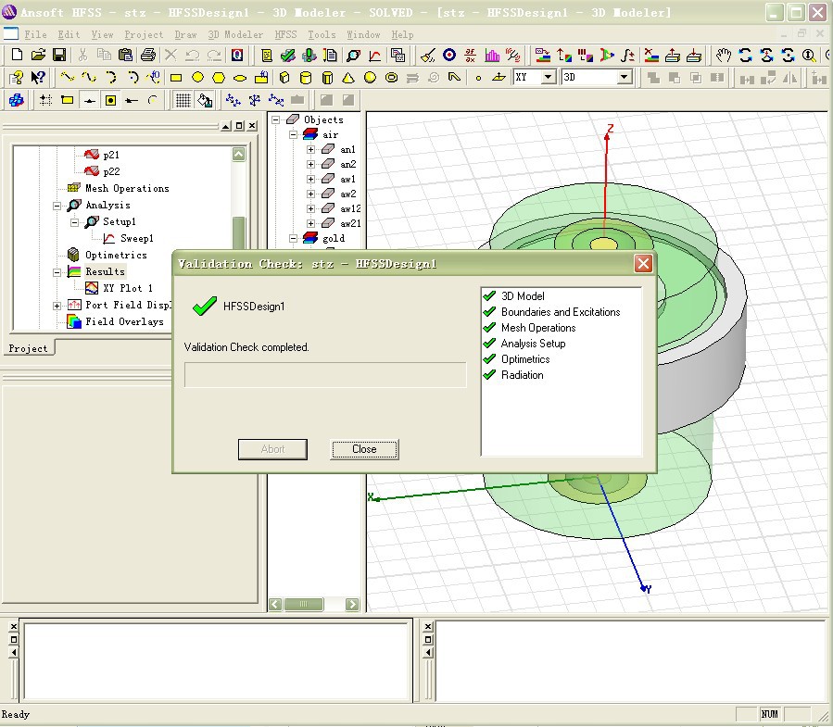Click the Validate green checkmark toolbar icon
The image size is (833, 727).
[x=288, y=55]
